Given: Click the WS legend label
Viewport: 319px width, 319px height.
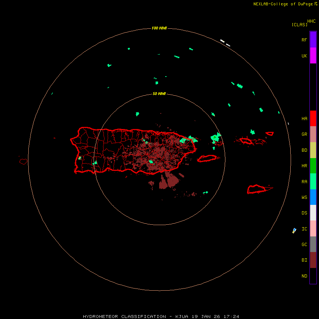Looking at the screenshot, I should (x=304, y=197).
